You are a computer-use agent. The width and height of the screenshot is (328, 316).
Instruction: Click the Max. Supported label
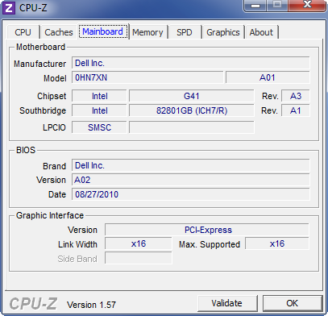click(x=210, y=244)
